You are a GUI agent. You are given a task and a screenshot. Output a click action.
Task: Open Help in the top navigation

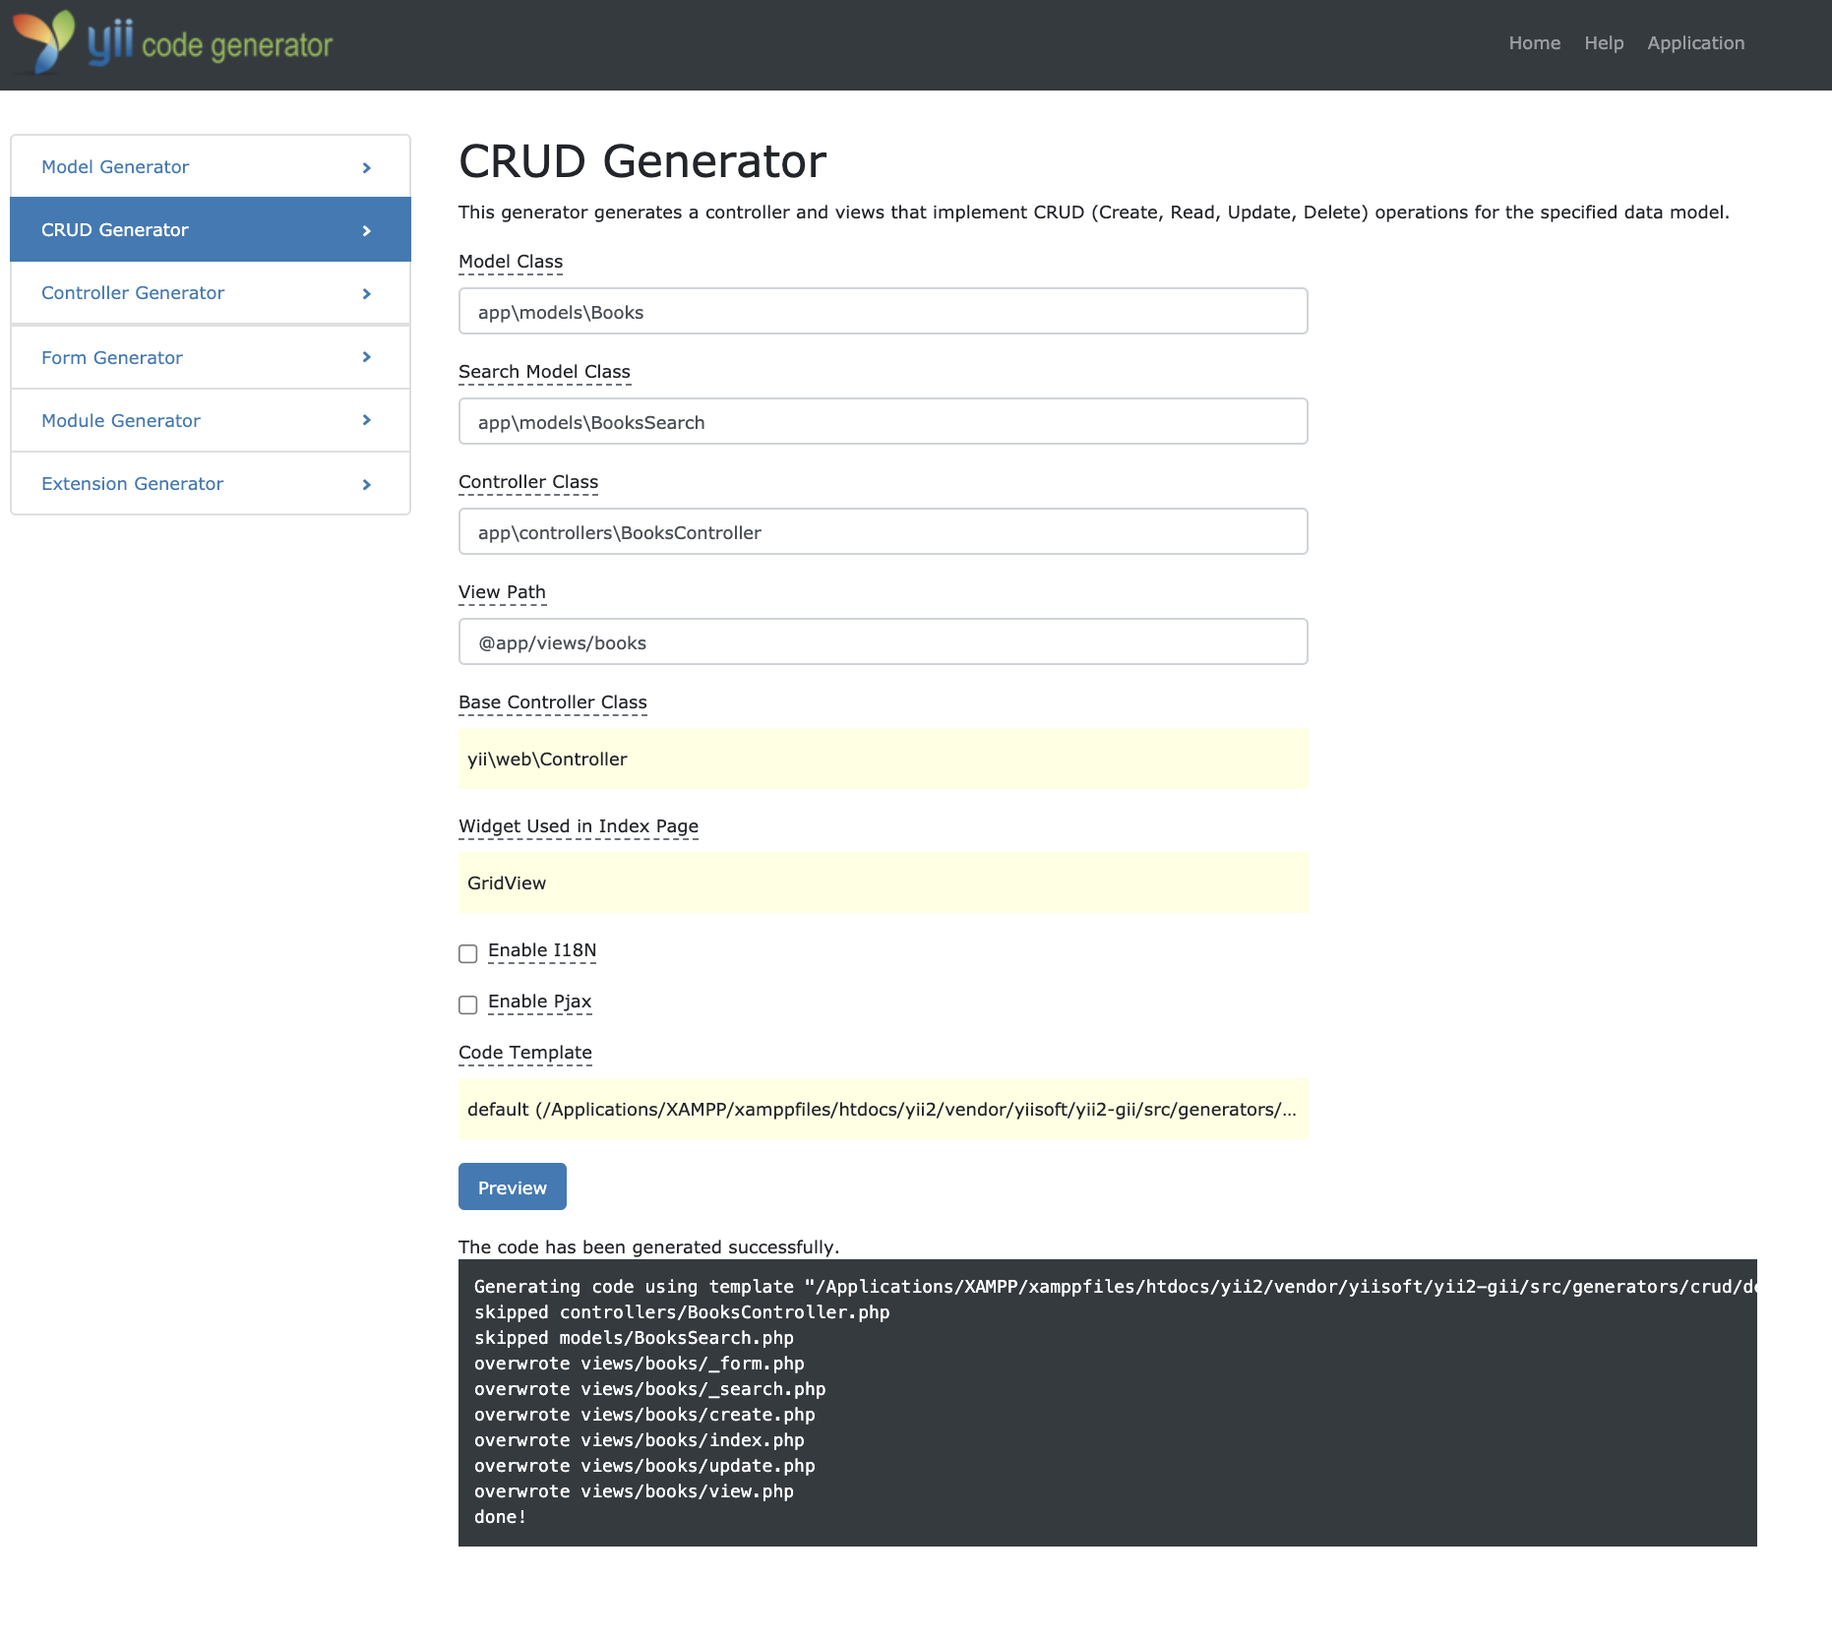coord(1604,43)
